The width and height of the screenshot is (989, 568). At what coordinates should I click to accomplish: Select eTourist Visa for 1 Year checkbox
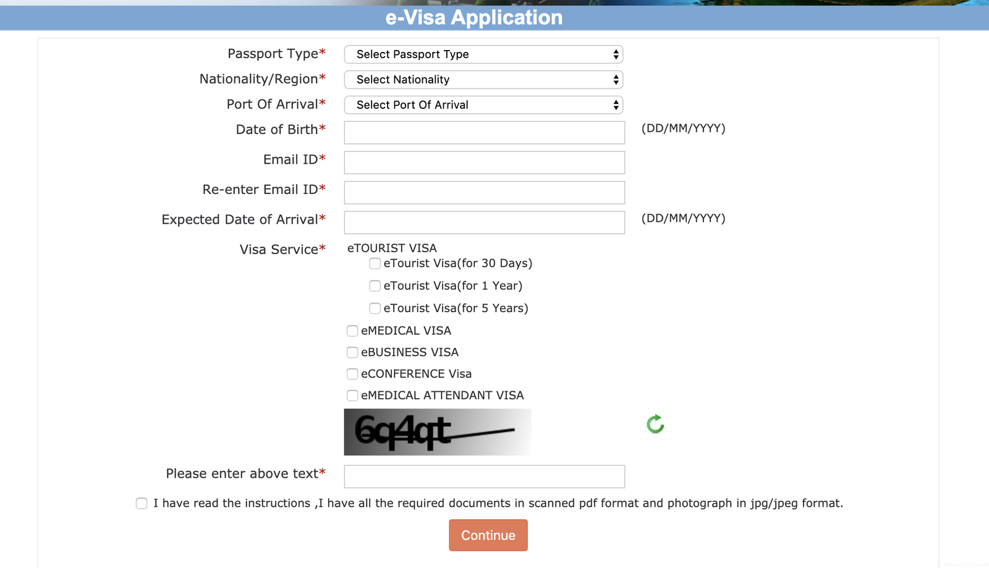tap(375, 286)
